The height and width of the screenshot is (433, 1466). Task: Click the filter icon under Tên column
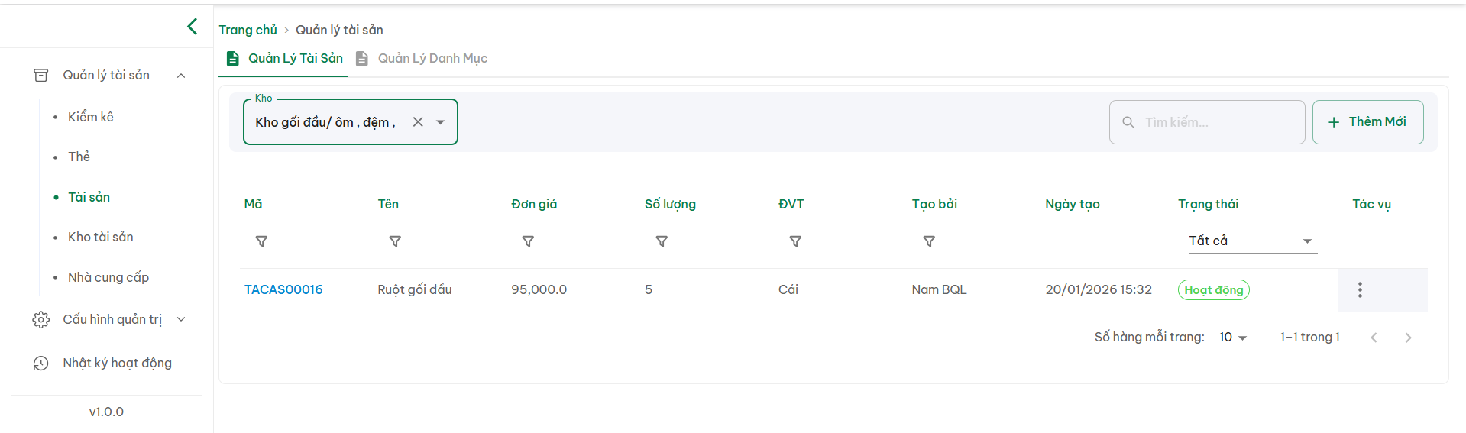click(x=395, y=241)
